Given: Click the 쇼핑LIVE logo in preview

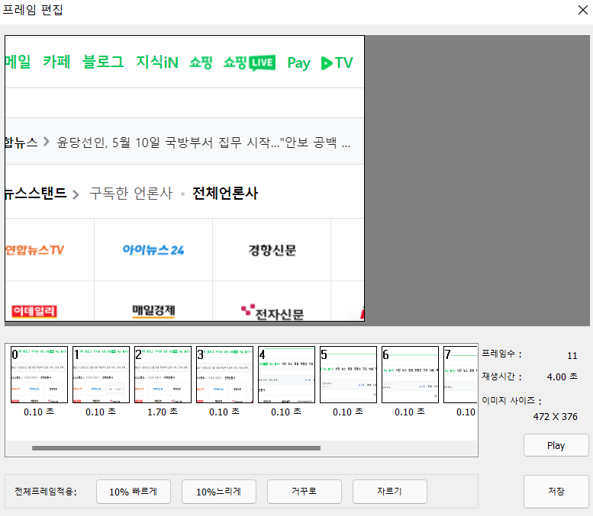Looking at the screenshot, I should coord(250,62).
